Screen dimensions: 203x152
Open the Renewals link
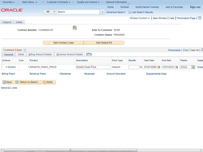click(x=89, y=74)
